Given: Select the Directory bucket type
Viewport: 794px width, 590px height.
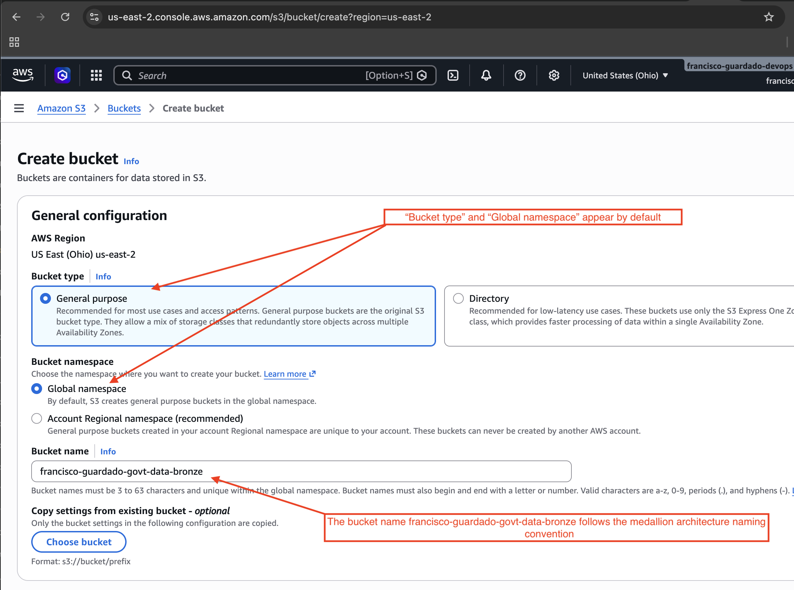Looking at the screenshot, I should tap(619, 316).
